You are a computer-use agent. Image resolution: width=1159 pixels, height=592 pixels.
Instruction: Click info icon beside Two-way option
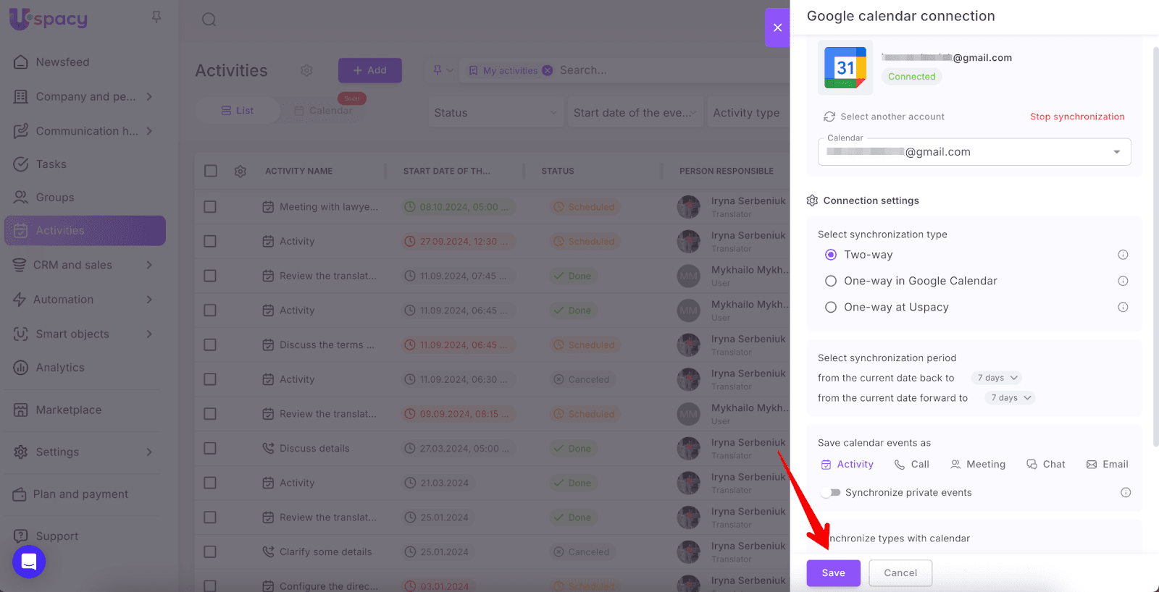coord(1123,255)
